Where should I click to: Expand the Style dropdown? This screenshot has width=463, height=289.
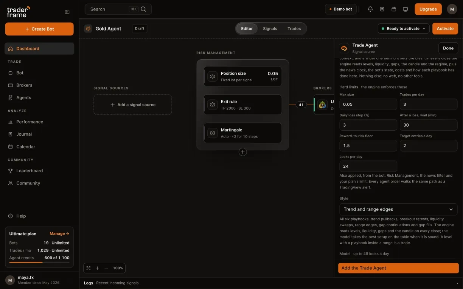pos(398,209)
